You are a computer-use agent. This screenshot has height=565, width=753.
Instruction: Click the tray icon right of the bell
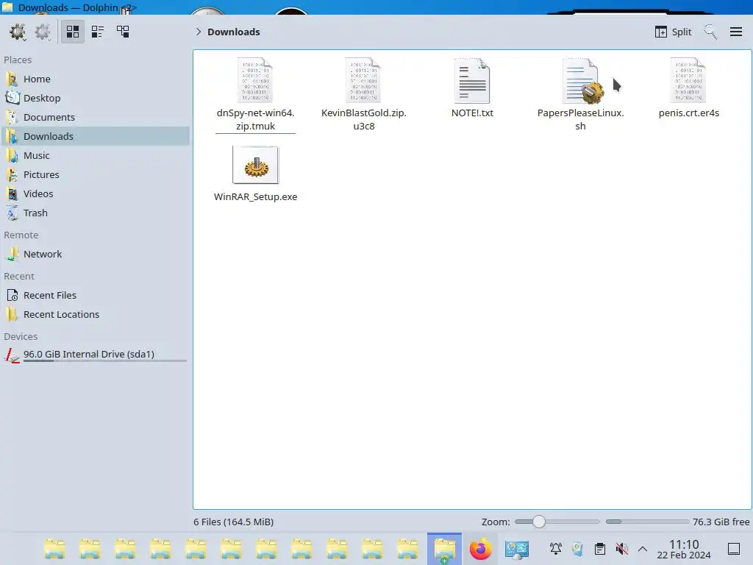(x=578, y=549)
